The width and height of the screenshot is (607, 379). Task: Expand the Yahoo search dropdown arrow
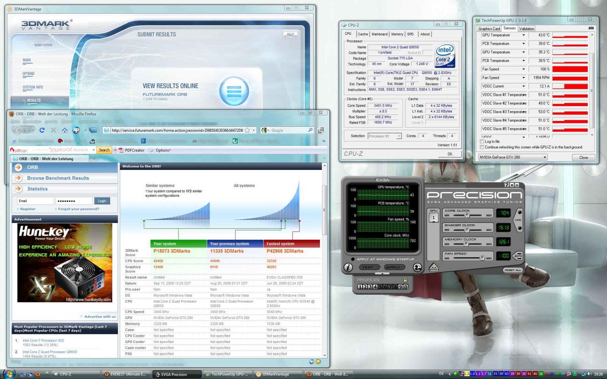(94, 150)
